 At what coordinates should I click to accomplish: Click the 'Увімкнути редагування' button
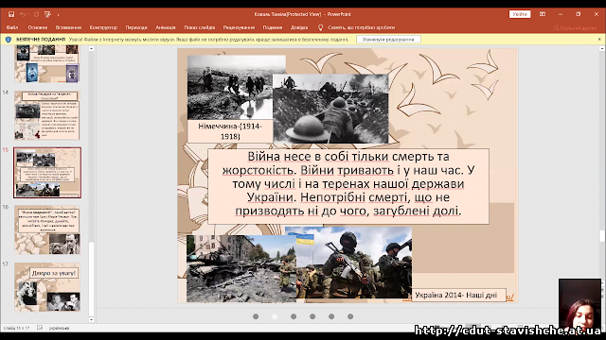pos(388,40)
